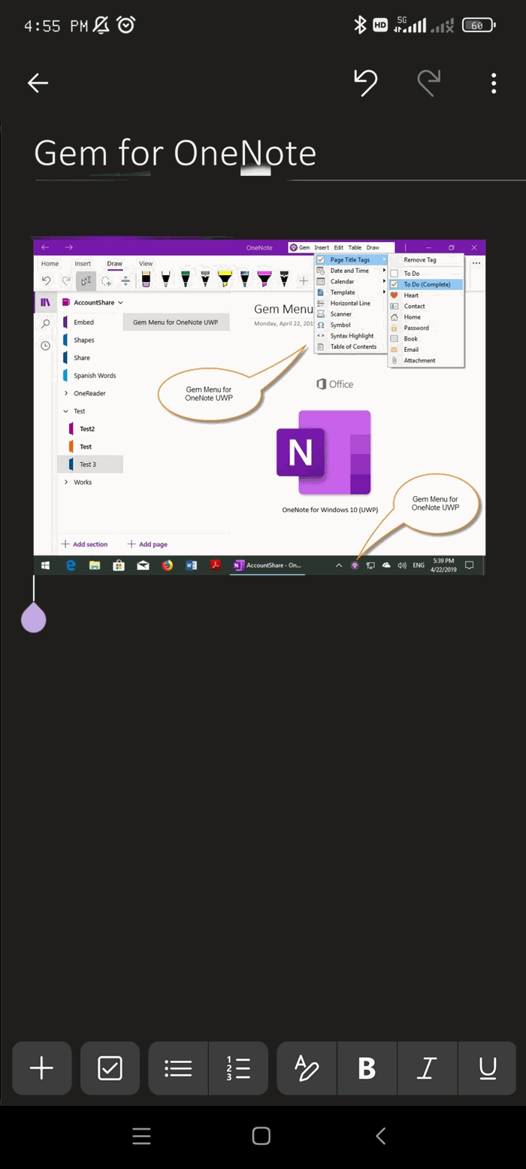Open the three-dot more options menu

[x=494, y=83]
